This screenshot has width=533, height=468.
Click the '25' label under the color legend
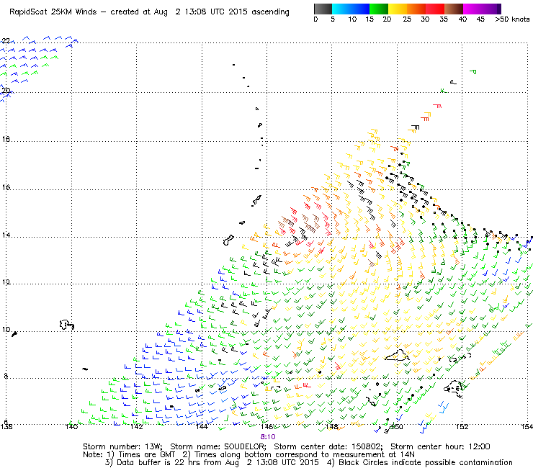[x=406, y=19]
